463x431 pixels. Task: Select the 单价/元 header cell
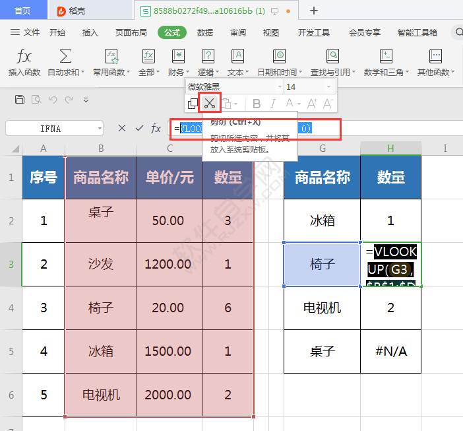[170, 178]
